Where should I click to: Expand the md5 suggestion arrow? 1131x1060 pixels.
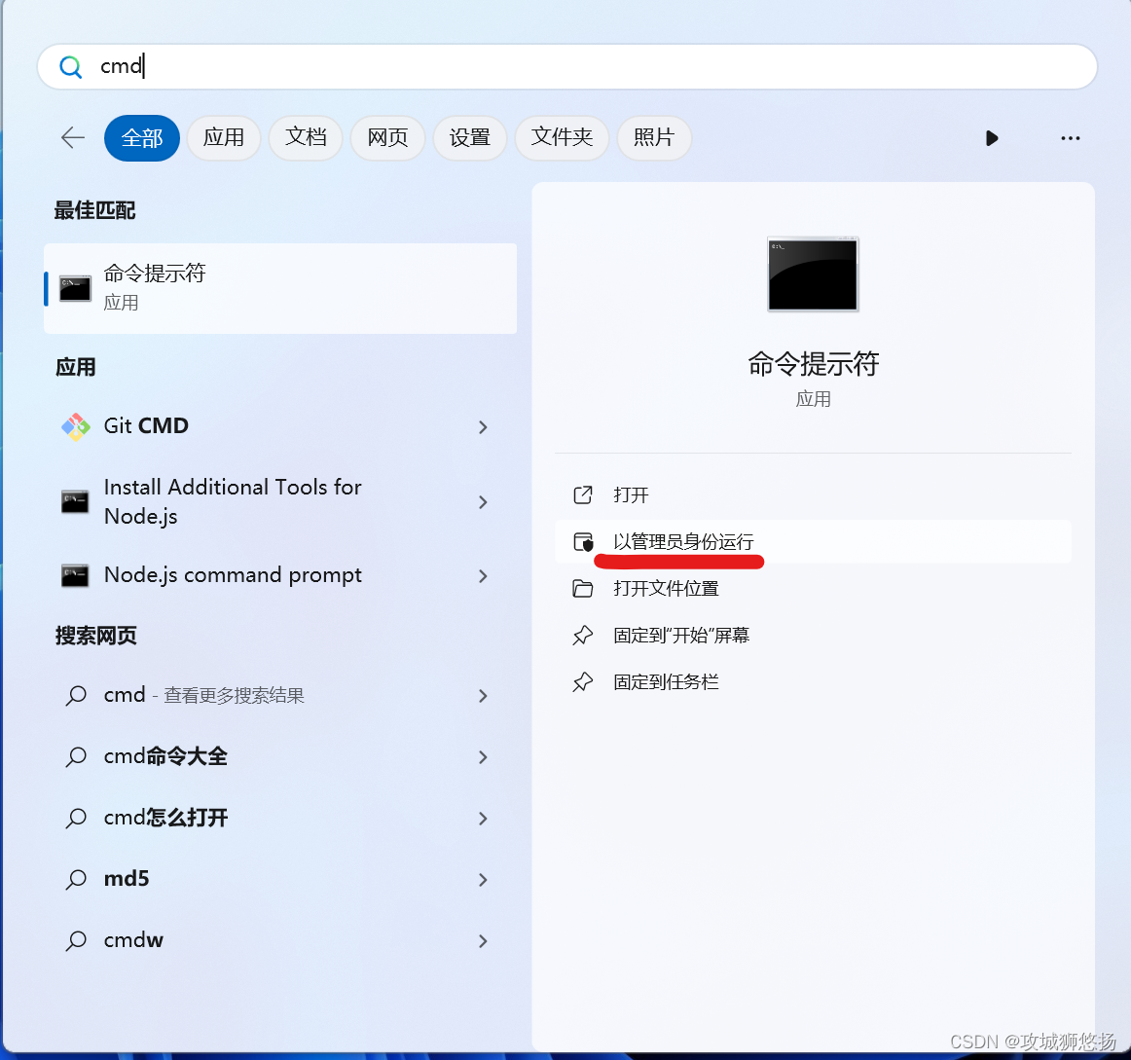483,879
